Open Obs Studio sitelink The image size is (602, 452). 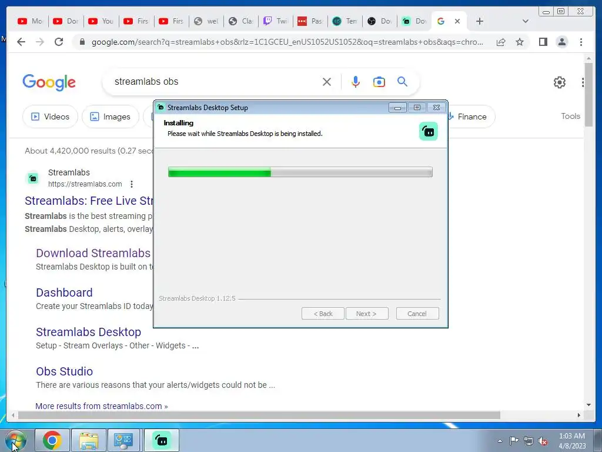(65, 371)
